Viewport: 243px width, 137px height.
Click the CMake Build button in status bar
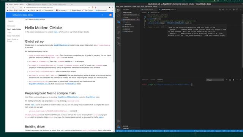pyautogui.click(x=166, y=131)
